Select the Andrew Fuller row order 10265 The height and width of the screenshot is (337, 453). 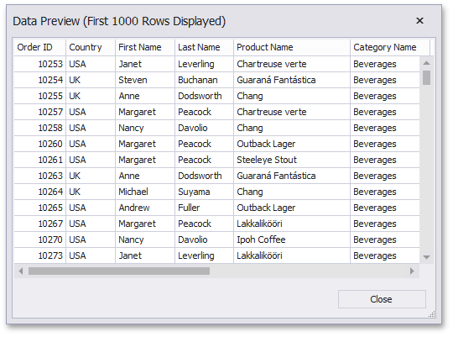[216, 208]
